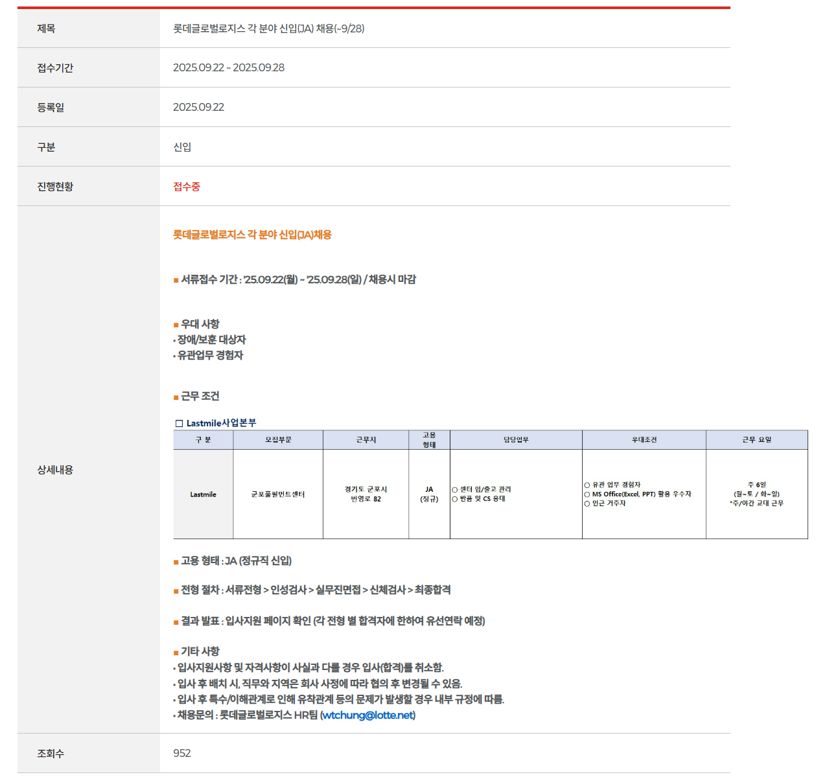Screen dimensions: 827x777
Task: Click the Lastmile cell in the table
Action: [x=203, y=494]
